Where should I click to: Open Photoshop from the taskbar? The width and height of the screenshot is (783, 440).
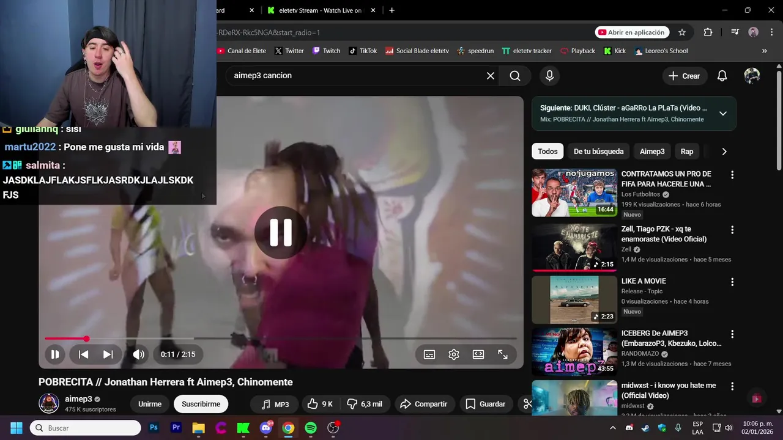[x=154, y=428]
